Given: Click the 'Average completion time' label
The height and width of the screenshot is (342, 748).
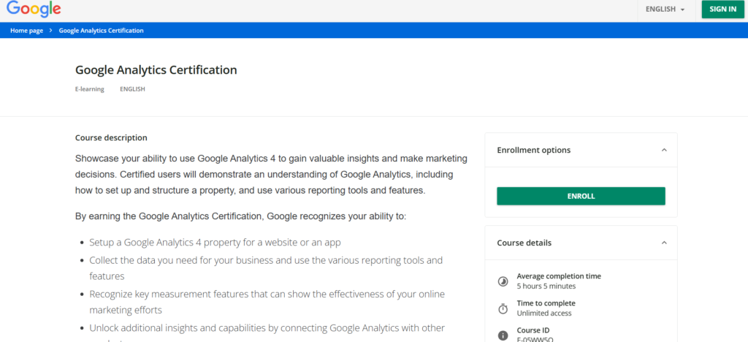Looking at the screenshot, I should tap(559, 276).
